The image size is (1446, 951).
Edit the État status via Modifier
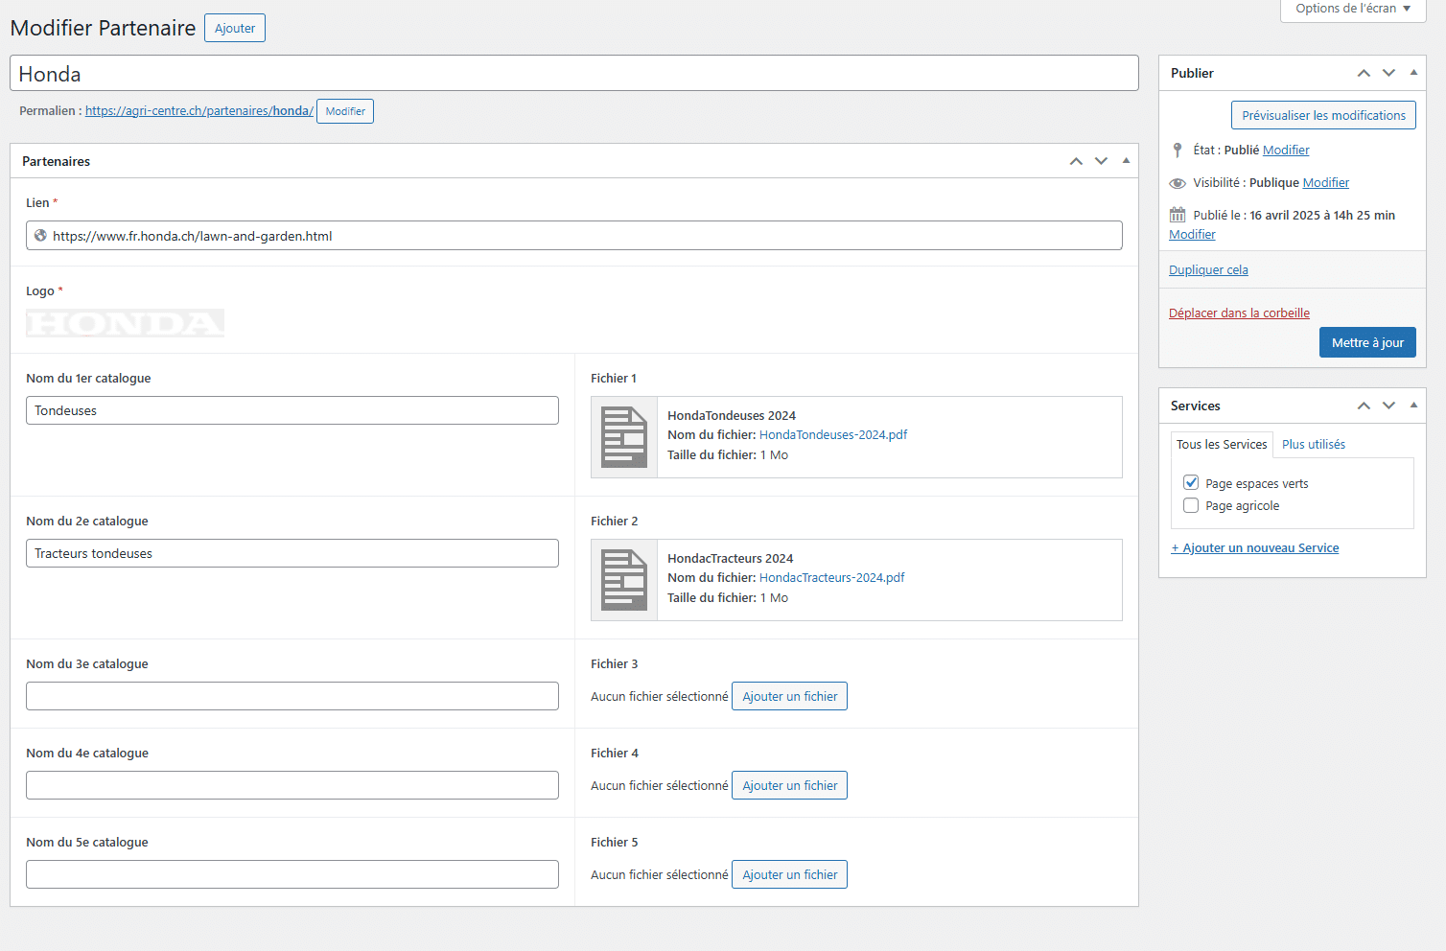click(1286, 151)
